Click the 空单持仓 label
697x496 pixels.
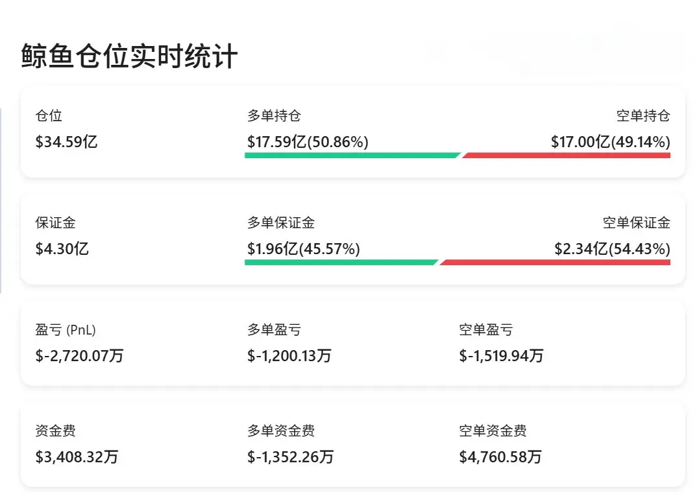643,116
